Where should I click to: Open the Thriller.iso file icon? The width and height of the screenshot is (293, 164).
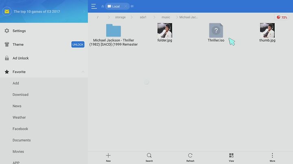pos(216,30)
